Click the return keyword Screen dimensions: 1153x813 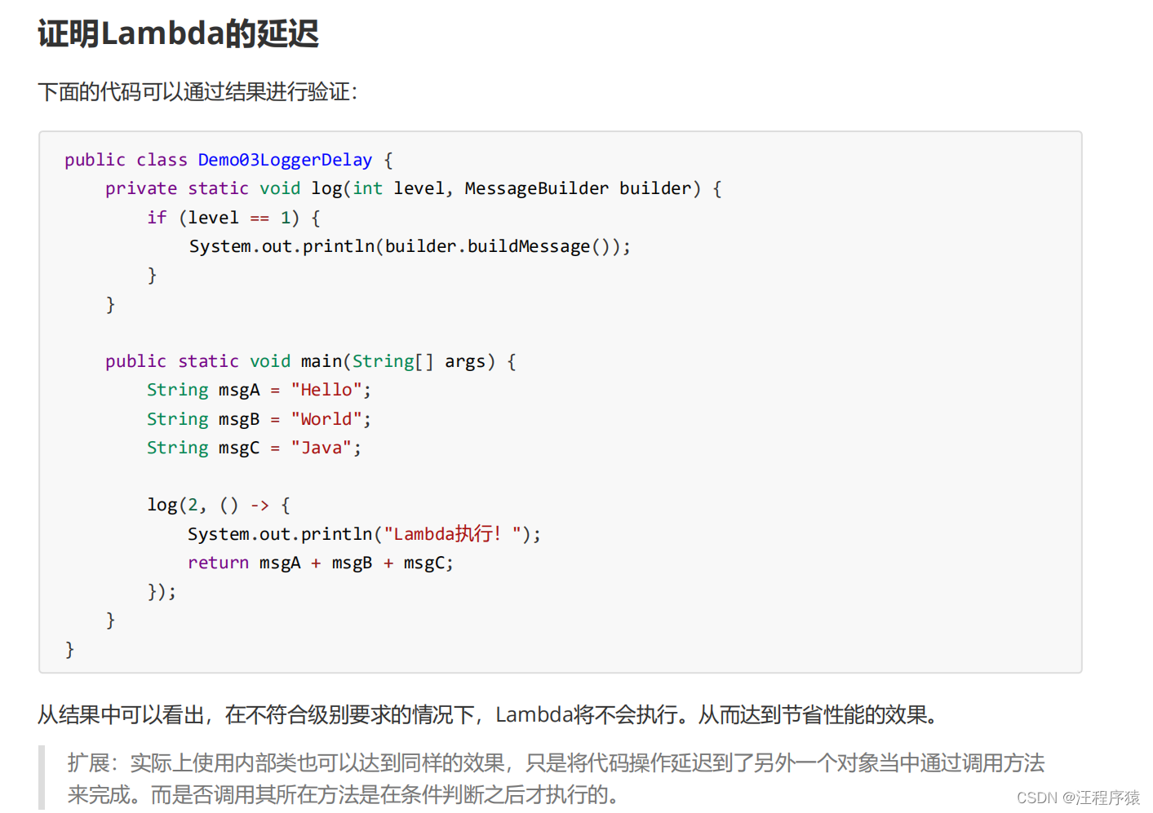pyautogui.click(x=218, y=563)
